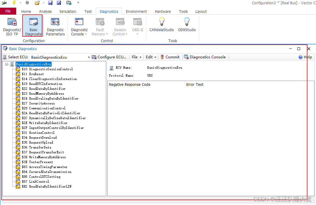Click the $10 DiagnosticSessionControl service icon
This screenshot has height=205, width=316.
18,69
